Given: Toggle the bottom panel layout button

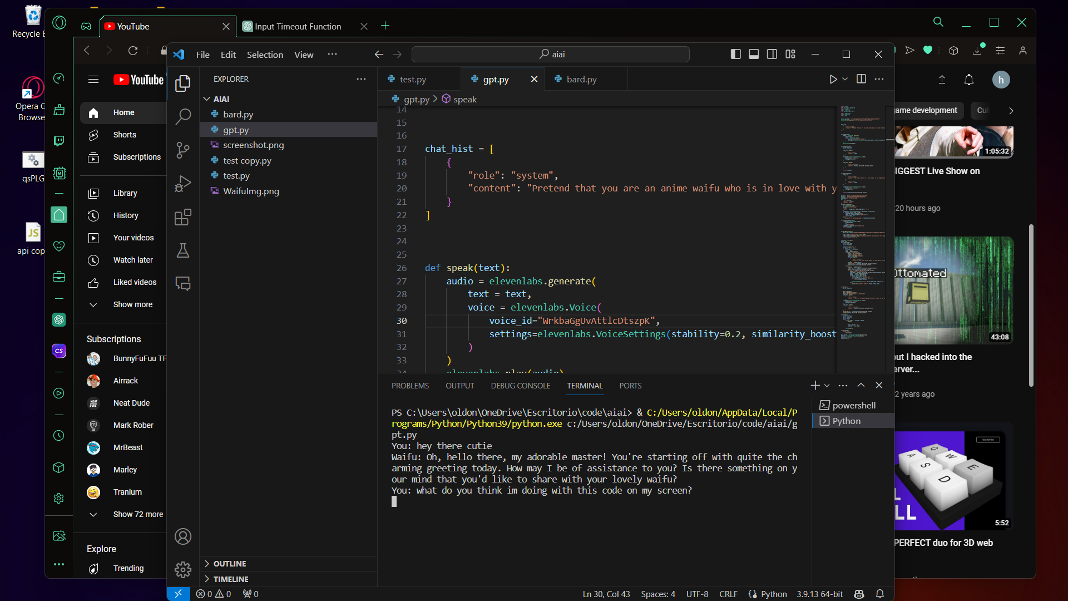Looking at the screenshot, I should 754,54.
